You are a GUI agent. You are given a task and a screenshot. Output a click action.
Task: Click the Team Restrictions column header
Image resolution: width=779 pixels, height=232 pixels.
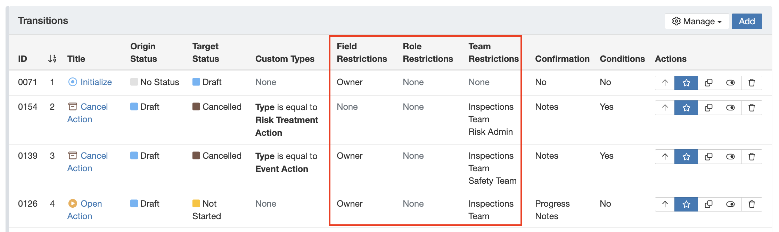(x=493, y=52)
